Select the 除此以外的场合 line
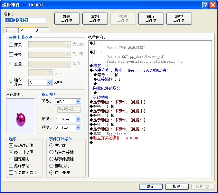Viewport: 218px width, 193px height. click(x=106, y=88)
